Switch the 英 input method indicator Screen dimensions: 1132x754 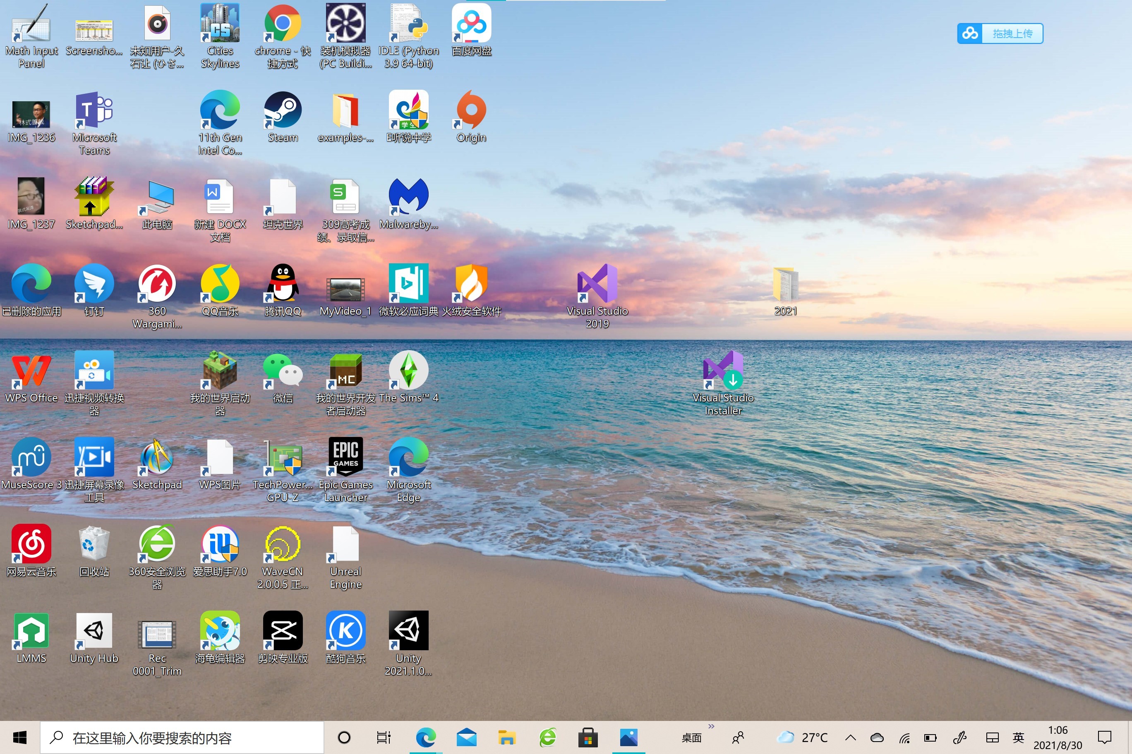pyautogui.click(x=1018, y=737)
